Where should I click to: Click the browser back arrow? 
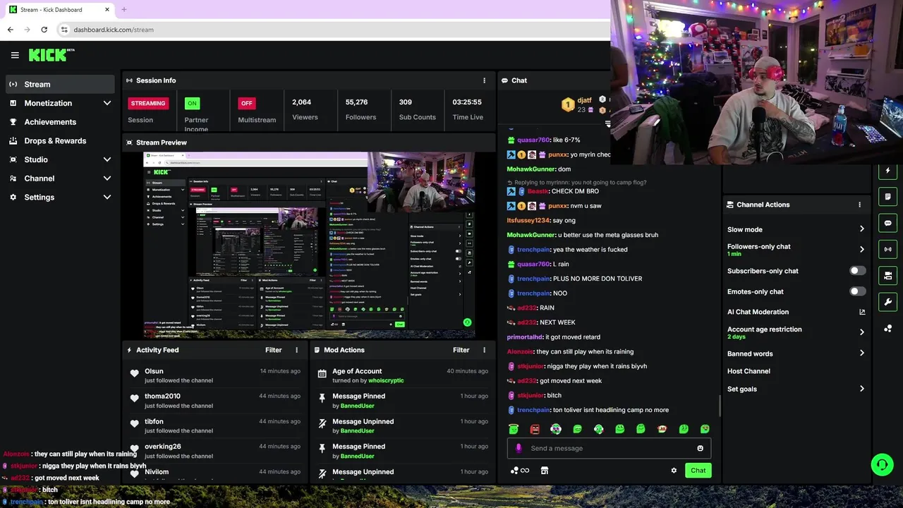tap(10, 30)
